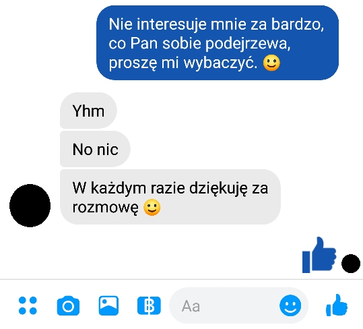Send a thumbs-up like from the composer
Viewport: 363px width, 329px height.
pos(337,305)
